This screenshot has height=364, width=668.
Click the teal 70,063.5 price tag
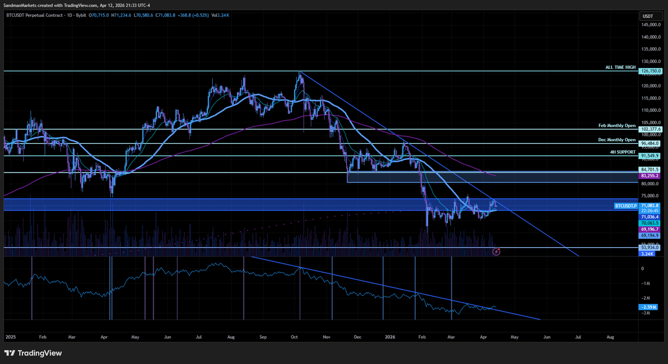[x=650, y=223]
